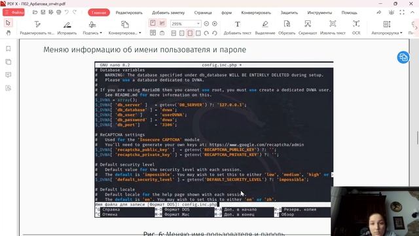The width and height of the screenshot is (419, 236).
Task: Click the Share arrow icon
Action: click(379, 12)
